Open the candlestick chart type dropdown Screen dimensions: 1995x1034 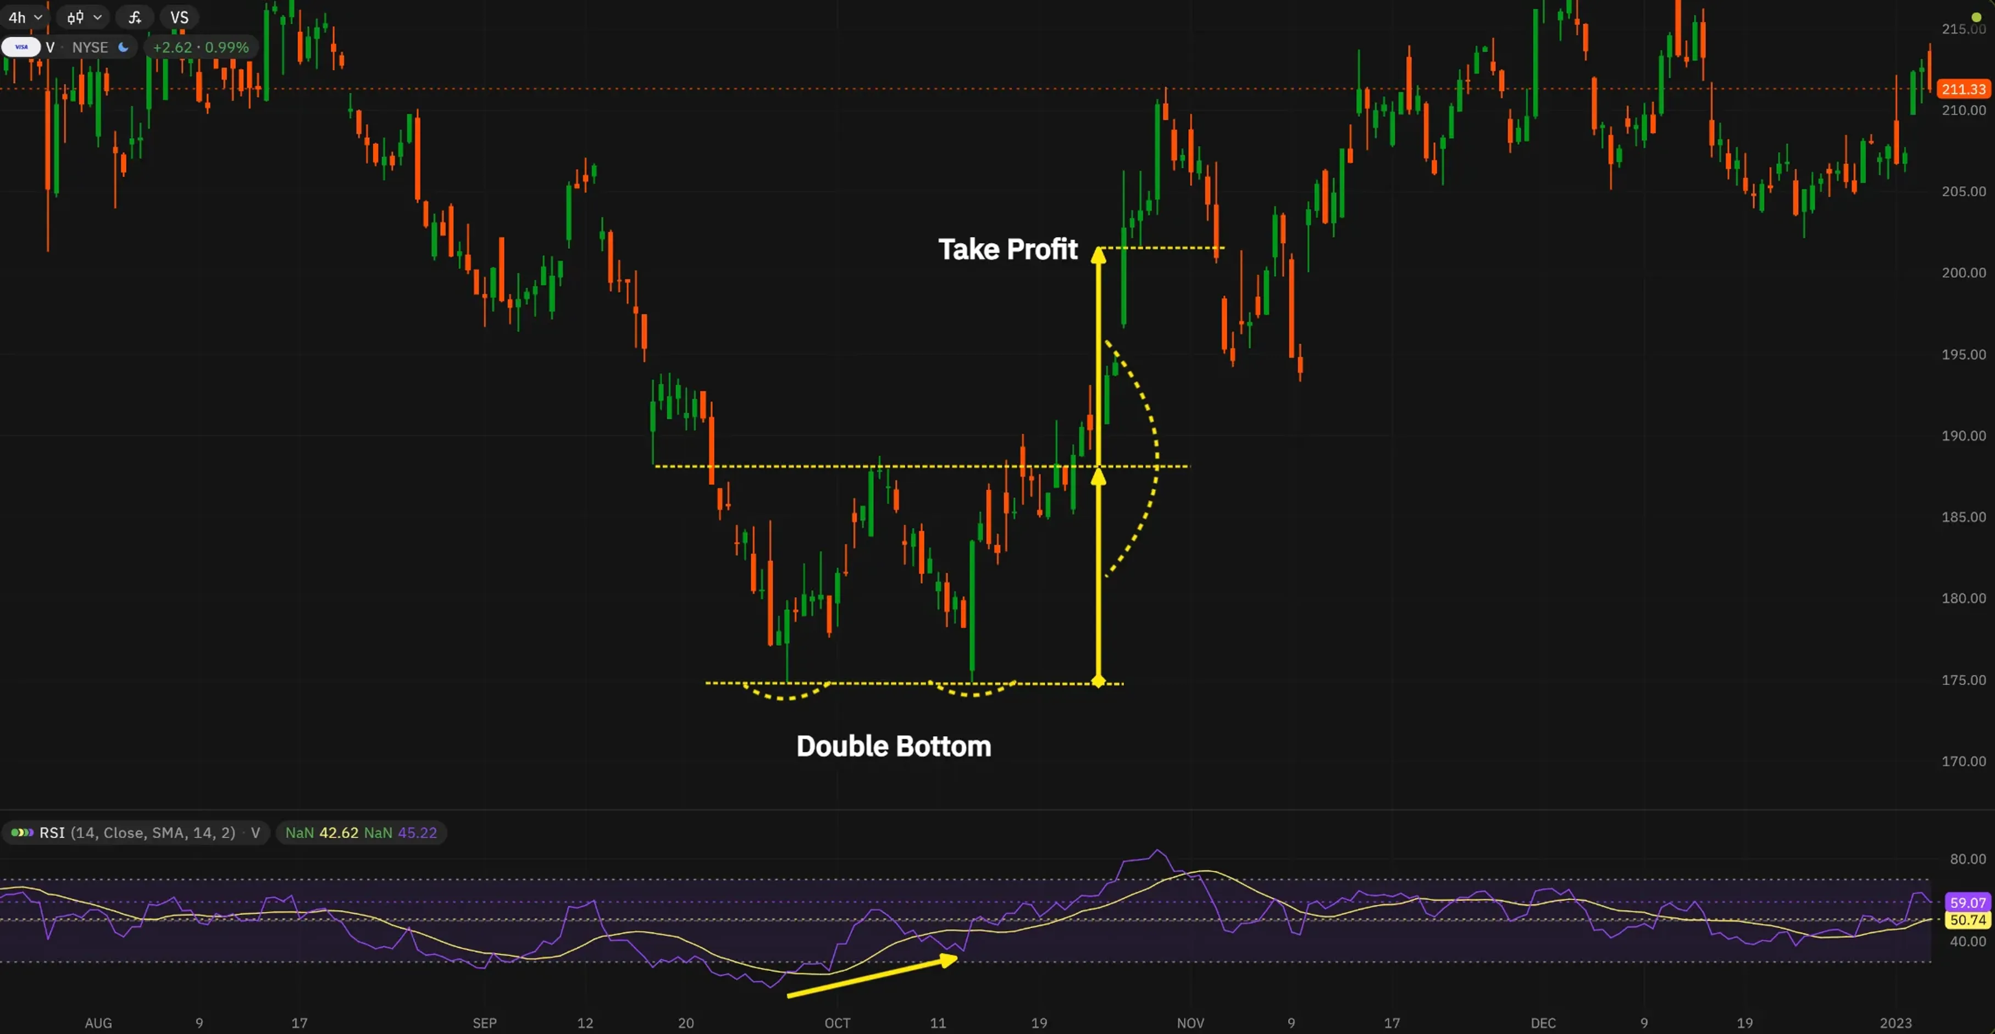click(84, 17)
